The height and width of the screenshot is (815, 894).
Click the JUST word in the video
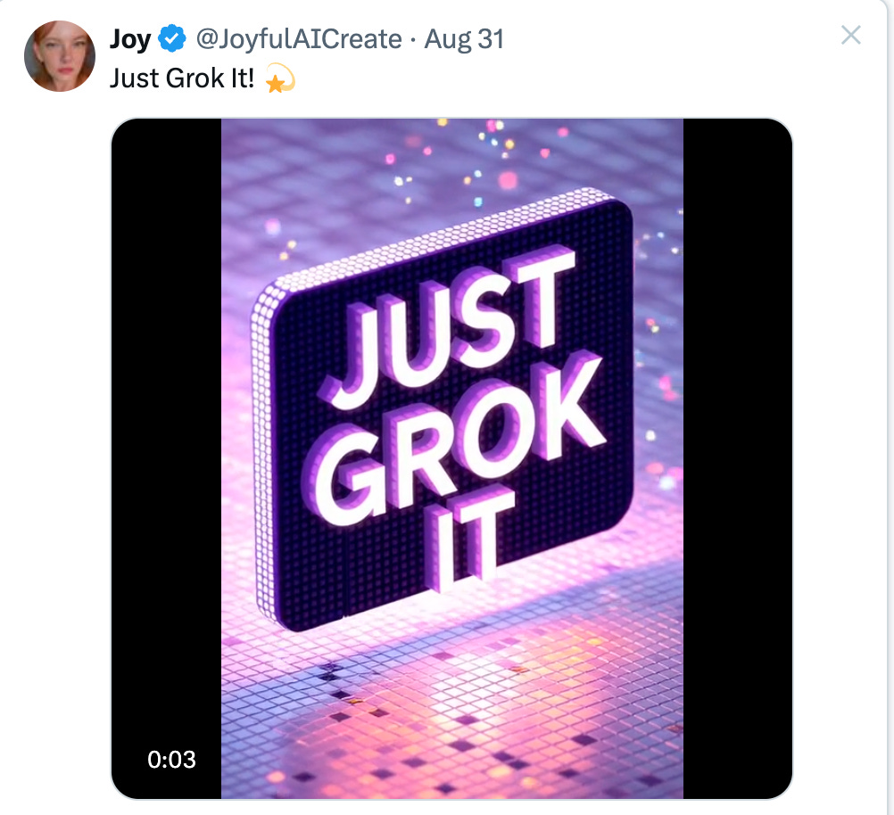pos(451,329)
